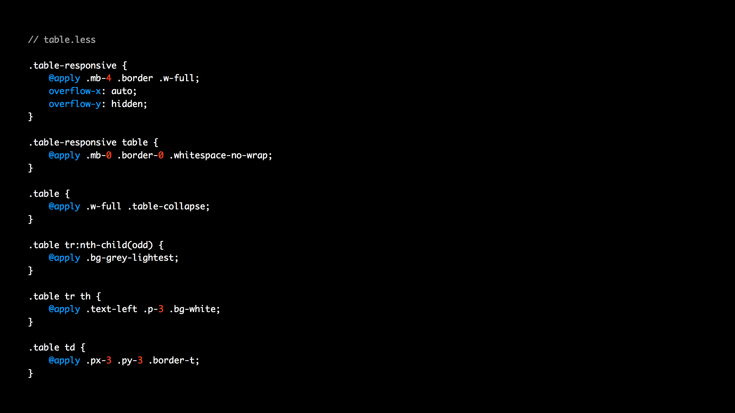The width and height of the screenshot is (735, 413).
Task: Click the "overflow-y" property name
Action: 75,104
